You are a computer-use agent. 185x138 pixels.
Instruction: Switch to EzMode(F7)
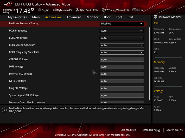click(x=151, y=130)
